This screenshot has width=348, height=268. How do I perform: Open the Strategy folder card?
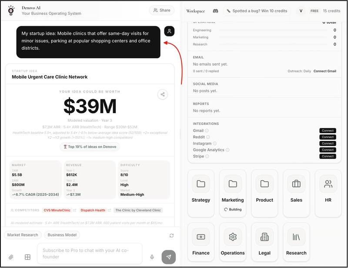201,193
